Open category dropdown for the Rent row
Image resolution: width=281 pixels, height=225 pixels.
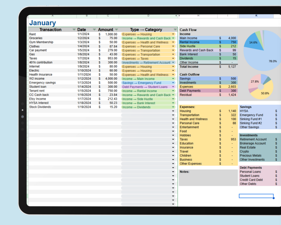tap(173, 34)
